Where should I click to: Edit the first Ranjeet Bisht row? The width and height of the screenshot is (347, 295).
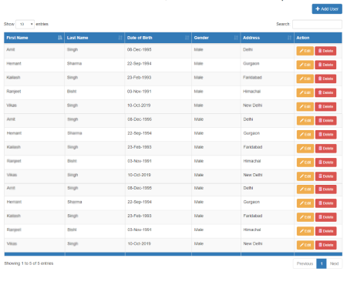(305, 92)
